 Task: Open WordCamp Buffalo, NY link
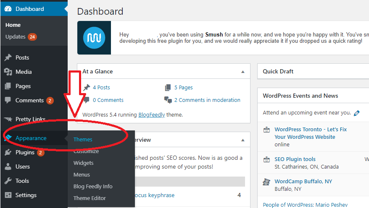303,182
